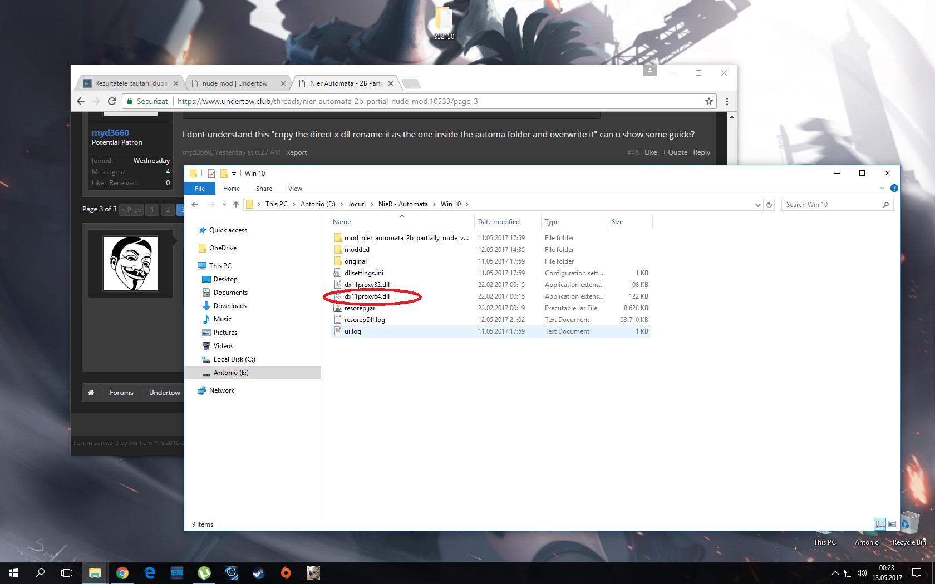Open the Explorer help icon

point(894,189)
